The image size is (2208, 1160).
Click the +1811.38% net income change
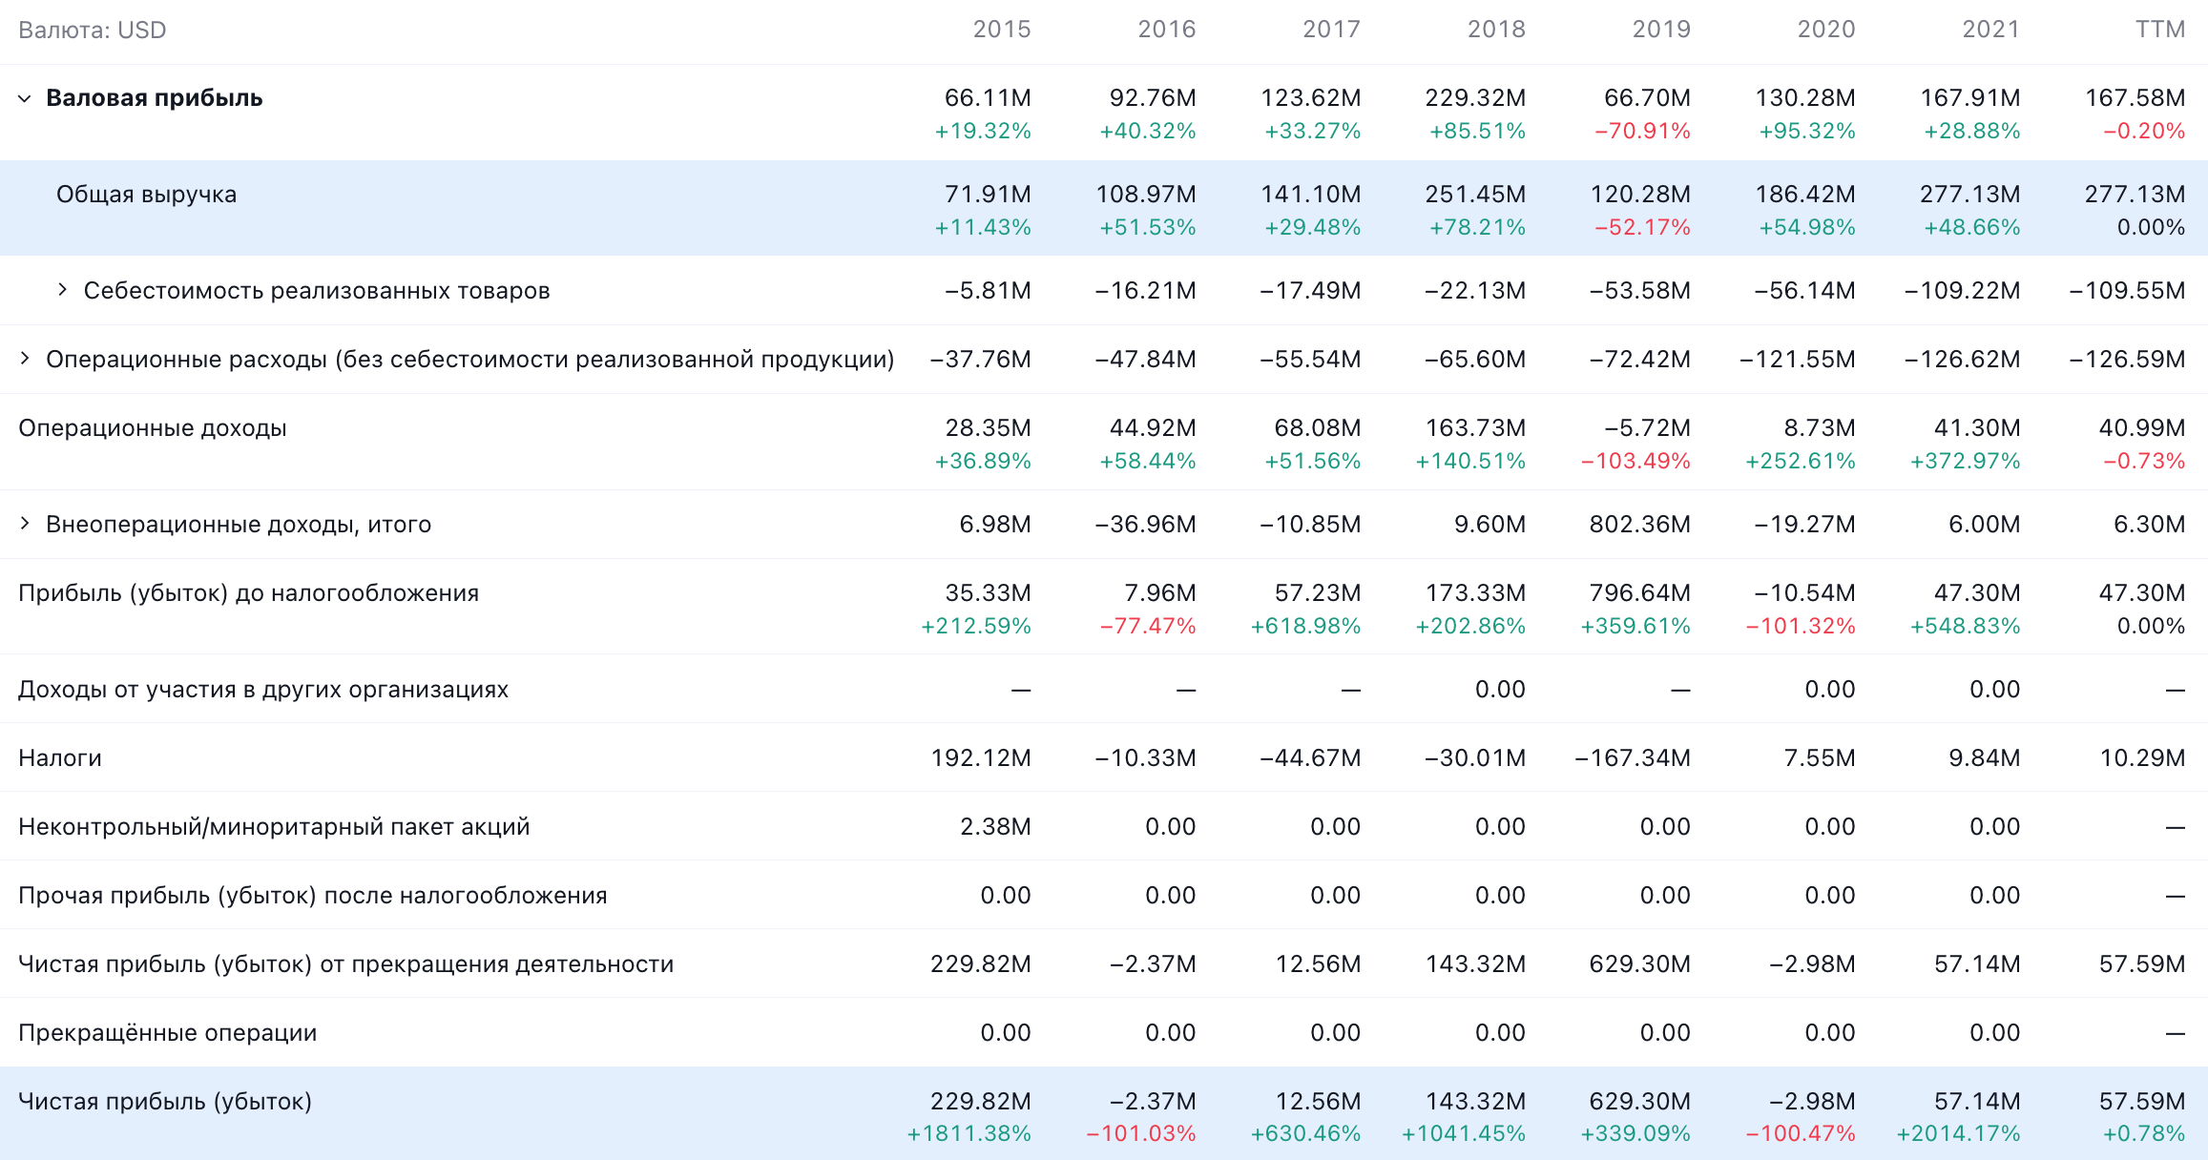click(969, 1134)
